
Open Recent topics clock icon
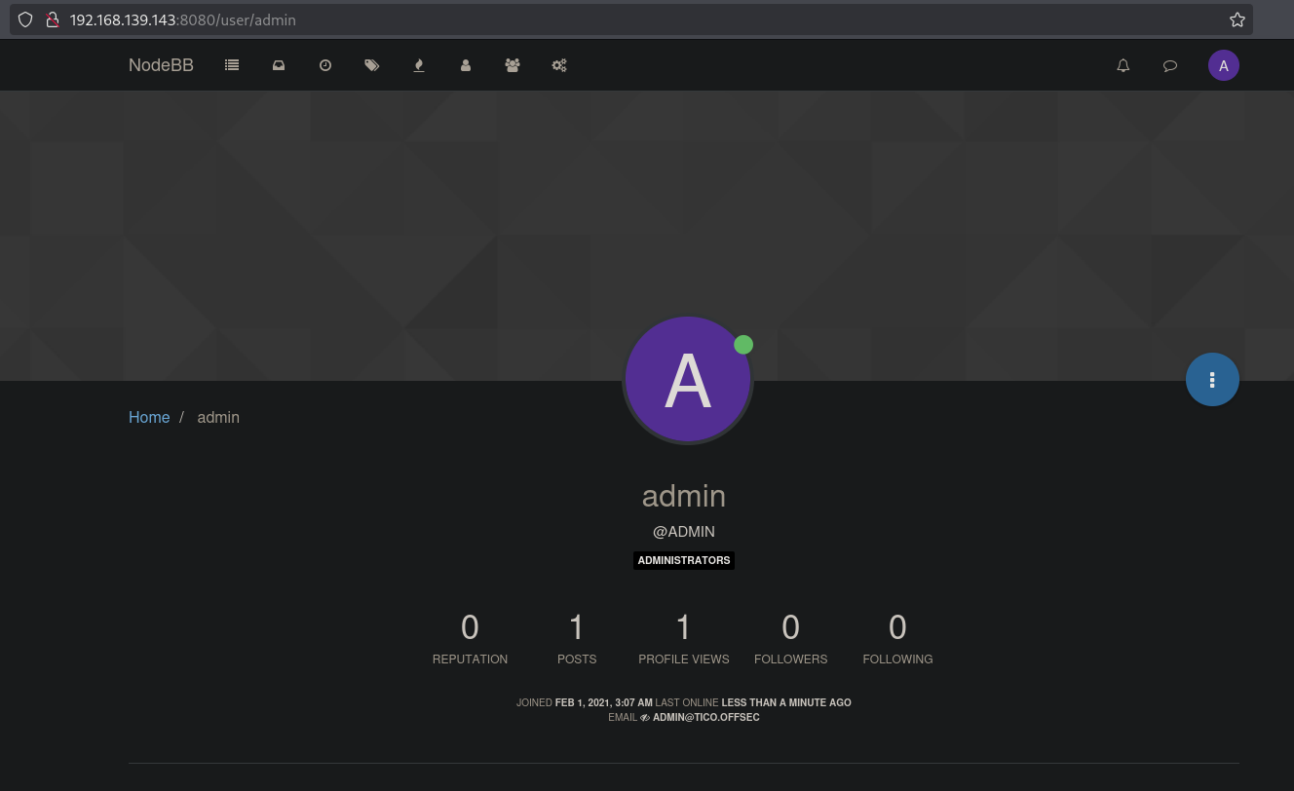(325, 65)
